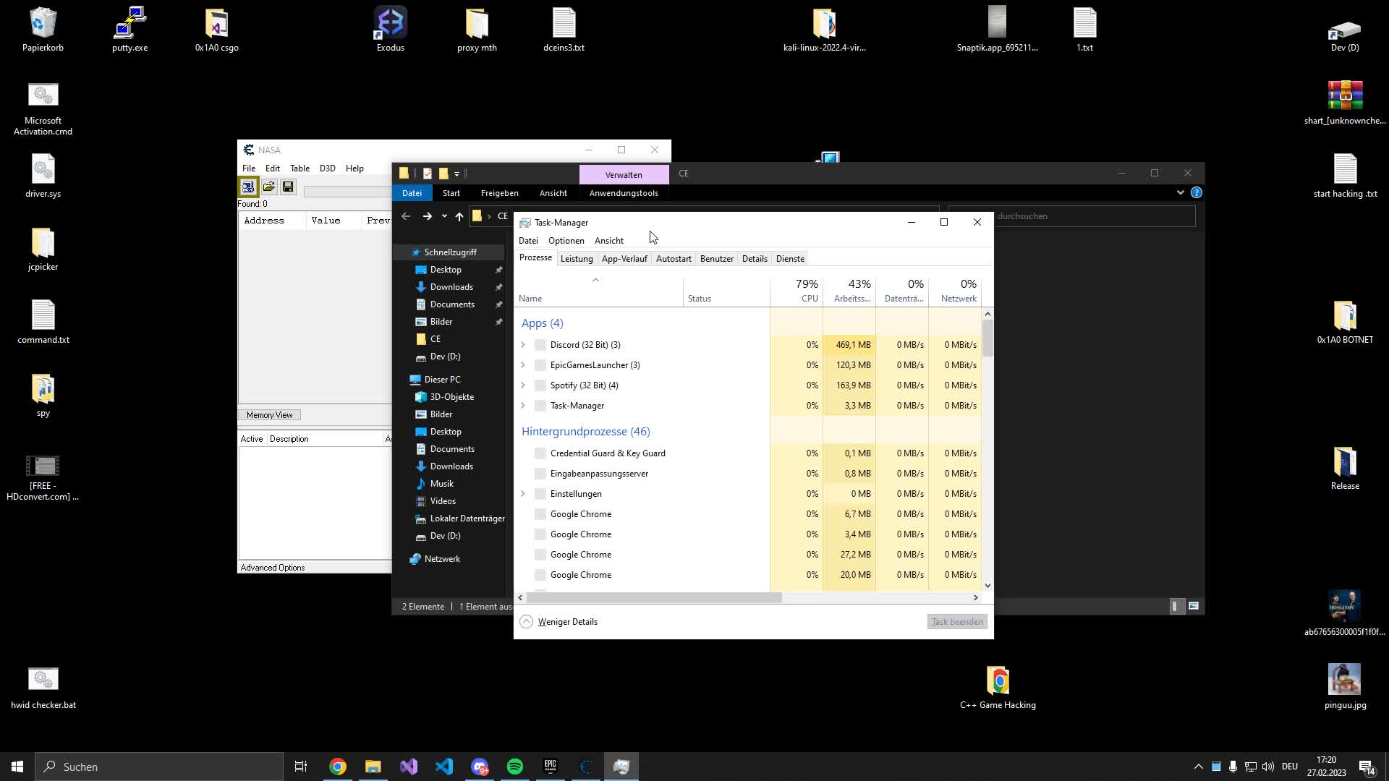Click Task beenden button in Task-Manager
The height and width of the screenshot is (781, 1389).
click(957, 620)
